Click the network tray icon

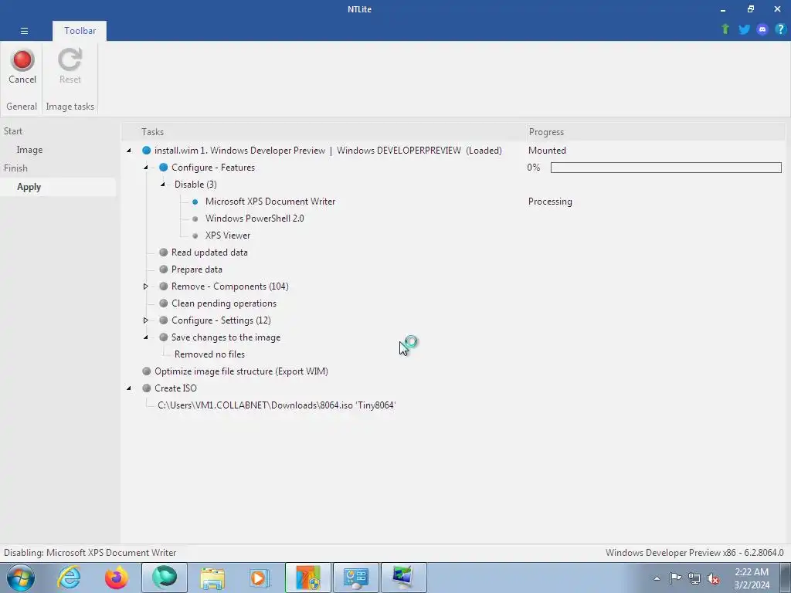[694, 578]
